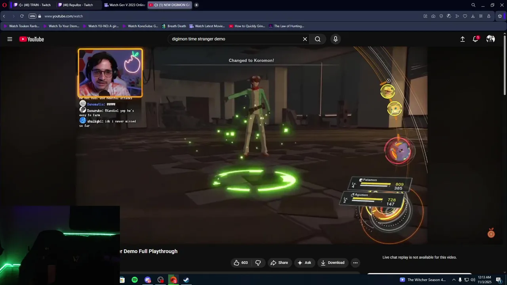Open the volume control in system tray

[x=473, y=280]
